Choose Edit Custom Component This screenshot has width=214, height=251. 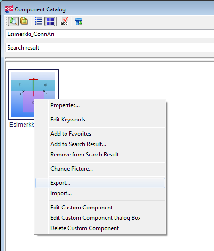[x=100, y=208]
